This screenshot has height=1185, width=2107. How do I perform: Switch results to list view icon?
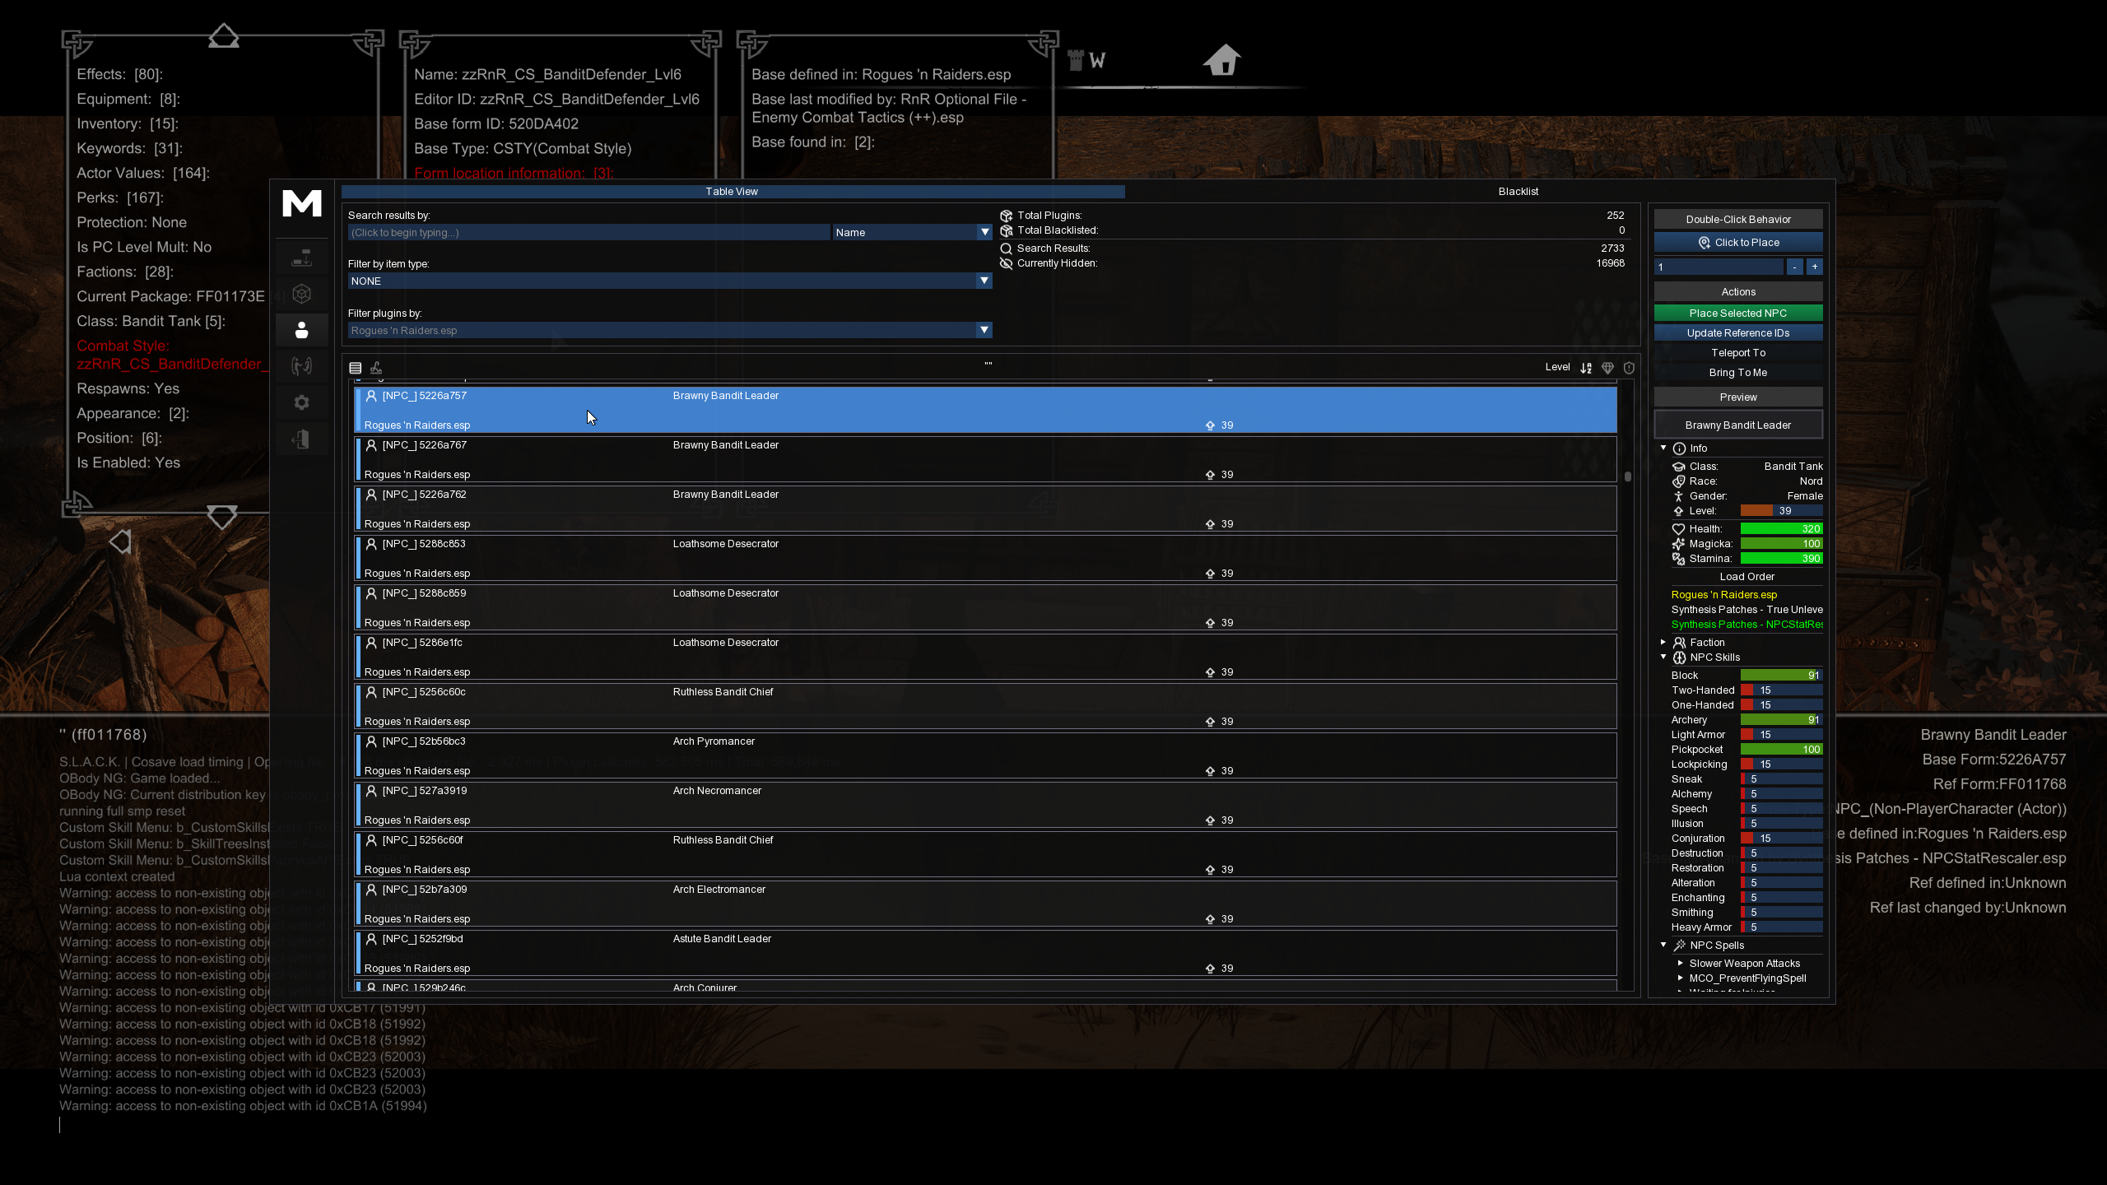(x=356, y=368)
